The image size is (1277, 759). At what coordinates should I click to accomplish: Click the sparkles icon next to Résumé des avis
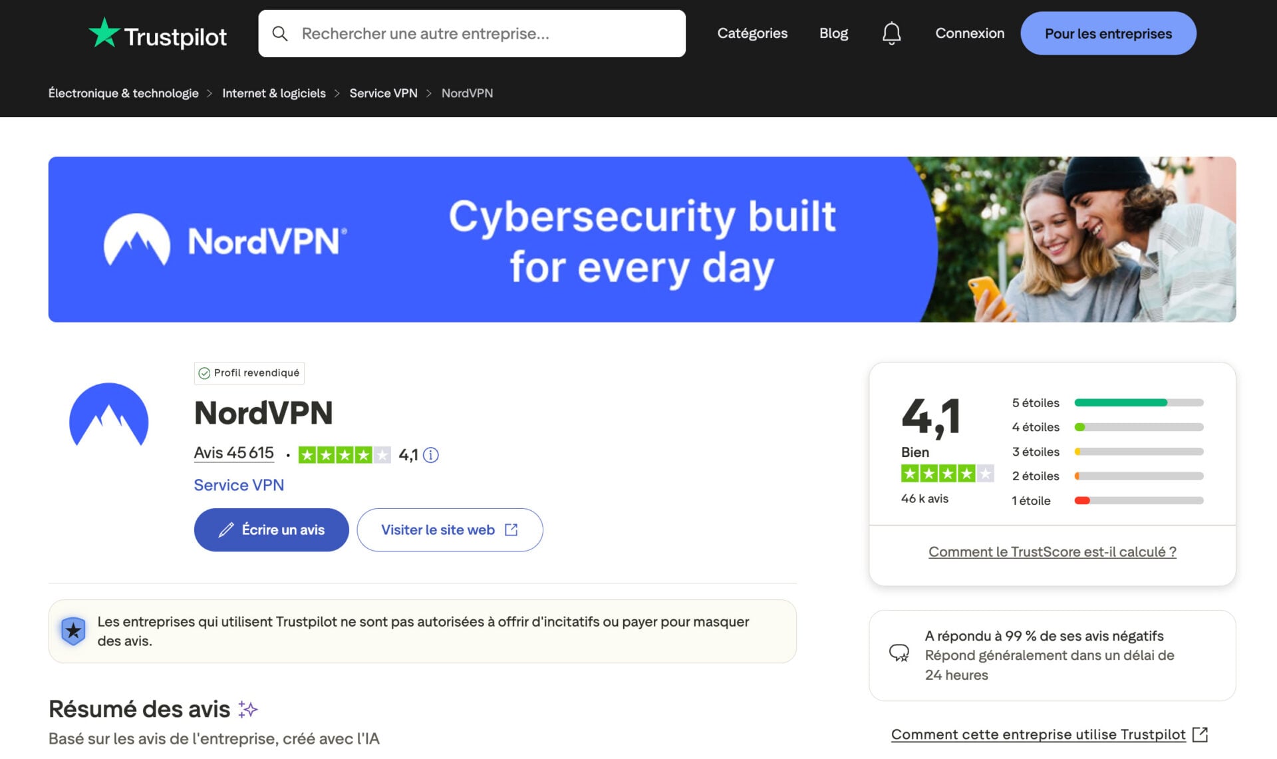247,709
